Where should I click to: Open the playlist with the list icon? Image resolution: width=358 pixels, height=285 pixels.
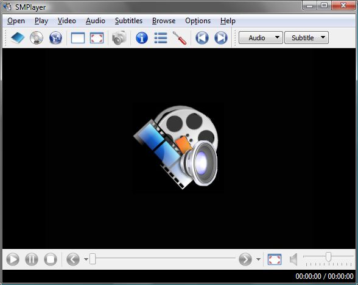(x=161, y=38)
